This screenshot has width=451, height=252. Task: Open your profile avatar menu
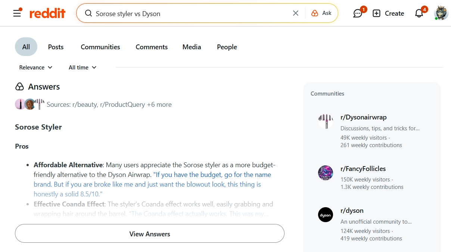[x=441, y=13]
